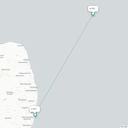Click the Cabedelo town label
The height and width of the screenshot is (128, 128).
[x=34, y=87]
